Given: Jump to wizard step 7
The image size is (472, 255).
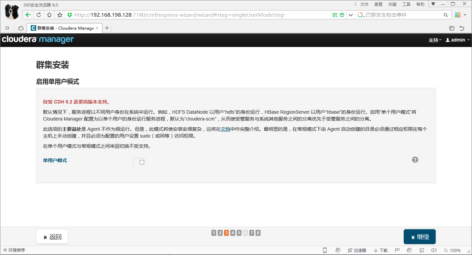Looking at the screenshot, I should click(x=252, y=233).
